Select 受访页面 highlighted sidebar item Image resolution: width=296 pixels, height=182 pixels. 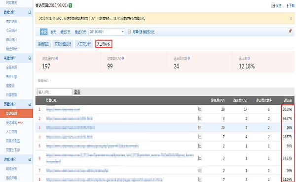[16, 113]
